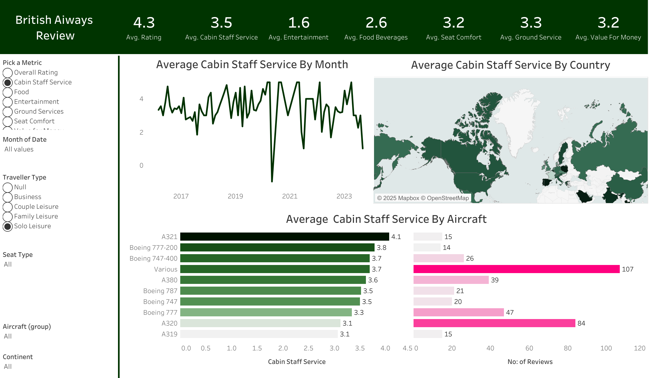Image resolution: width=649 pixels, height=378 pixels.
Task: Choose Ground Services metric option
Action: tap(8, 112)
